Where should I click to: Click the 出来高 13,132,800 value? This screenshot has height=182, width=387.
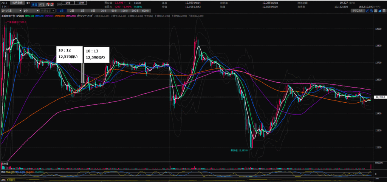click(341, 7)
